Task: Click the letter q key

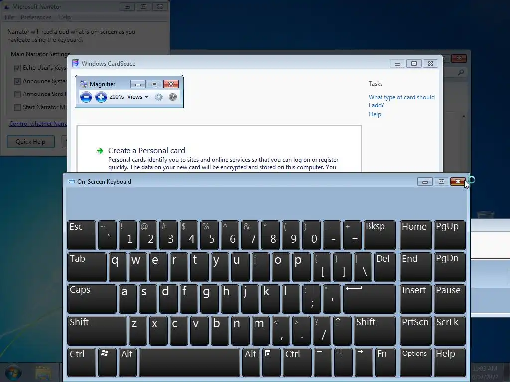Action: click(x=118, y=267)
